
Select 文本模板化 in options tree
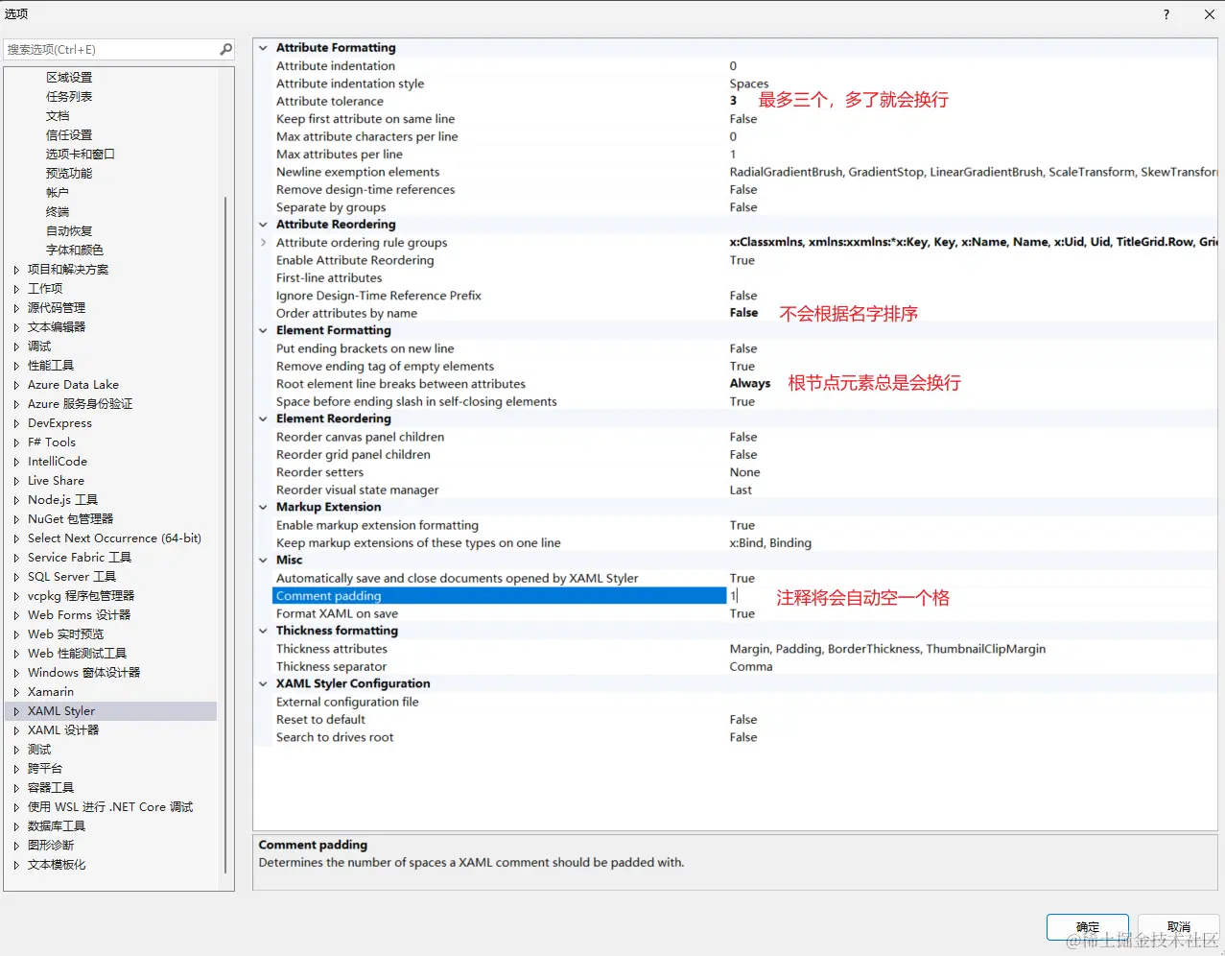pos(57,865)
